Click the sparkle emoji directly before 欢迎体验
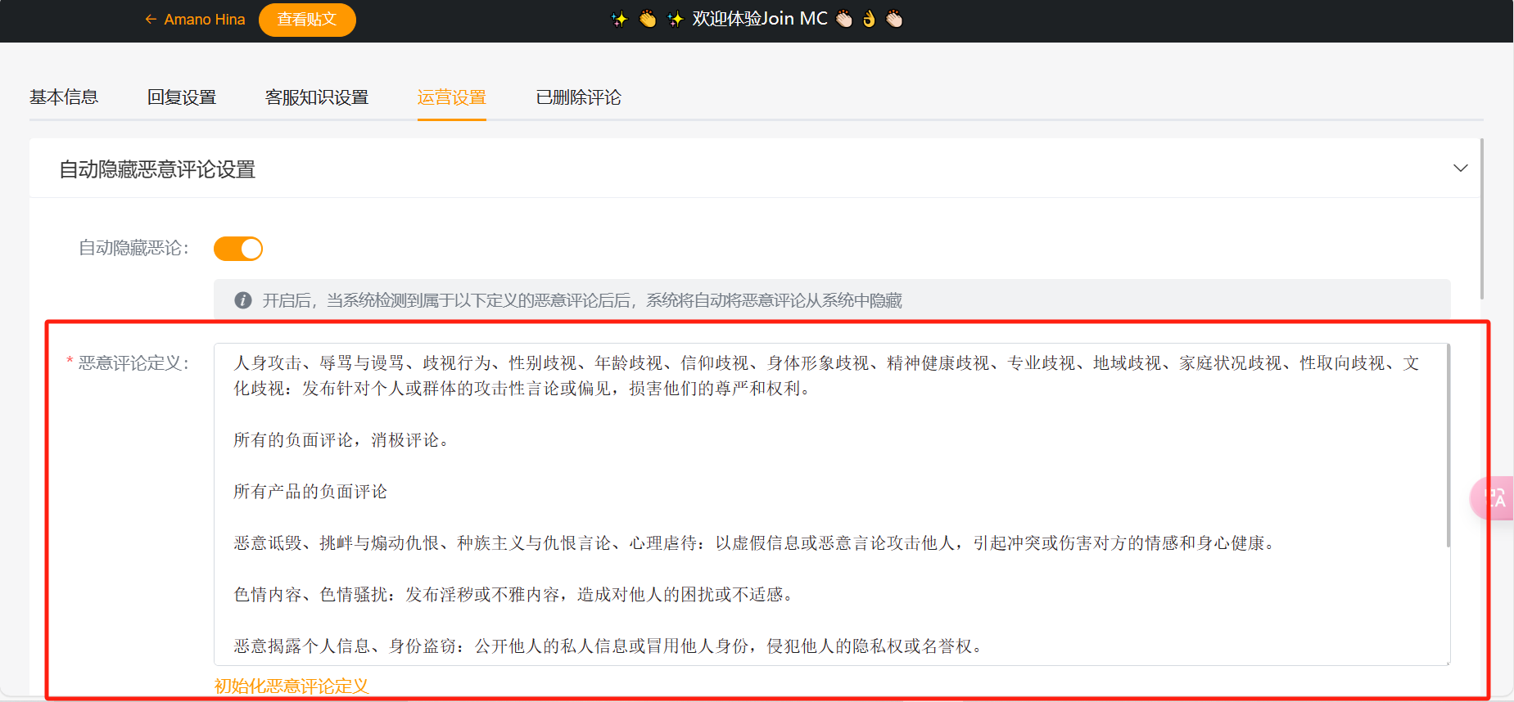Screen dimensions: 1514x702 click(x=675, y=19)
